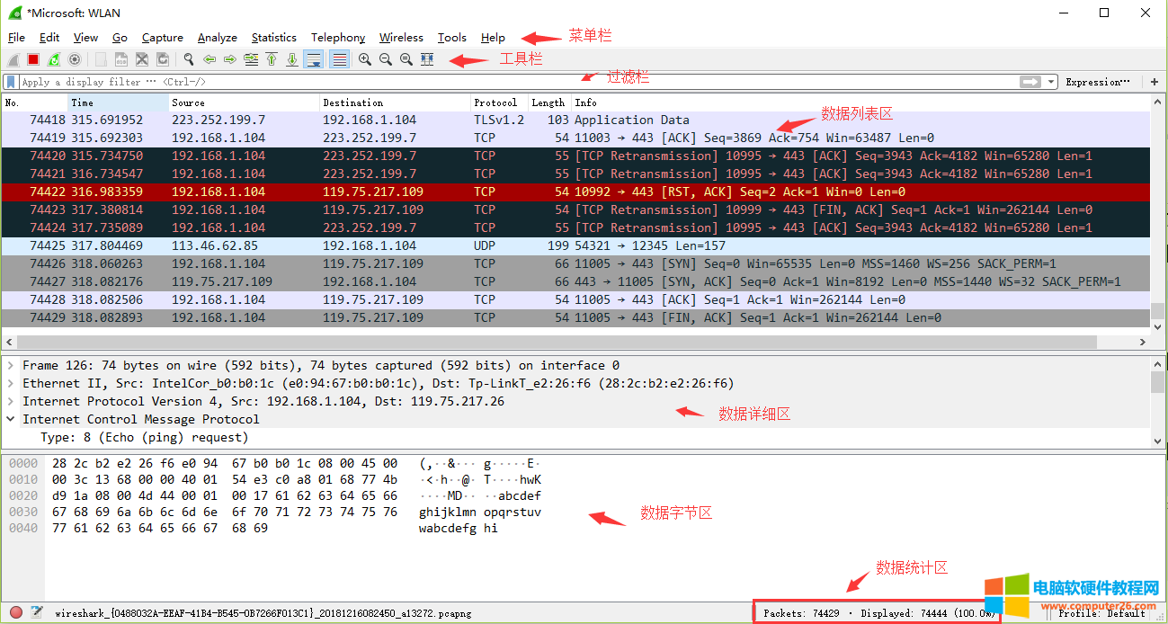This screenshot has height=624, width=1168.
Task: Toggle packet list colorization
Action: tap(339, 59)
